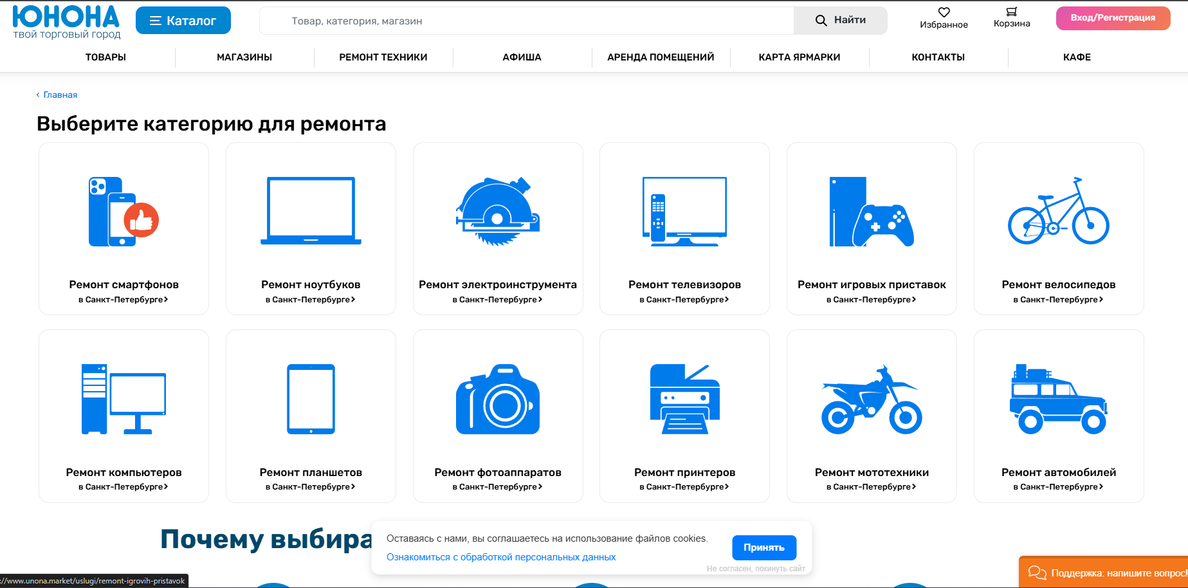Open the Каталог catalog menu
Viewport: 1188px width, 588px height.
pyautogui.click(x=183, y=20)
